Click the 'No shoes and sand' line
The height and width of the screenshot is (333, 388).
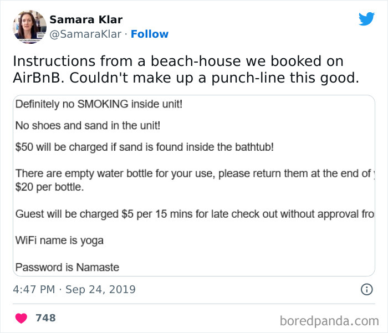[x=88, y=125]
